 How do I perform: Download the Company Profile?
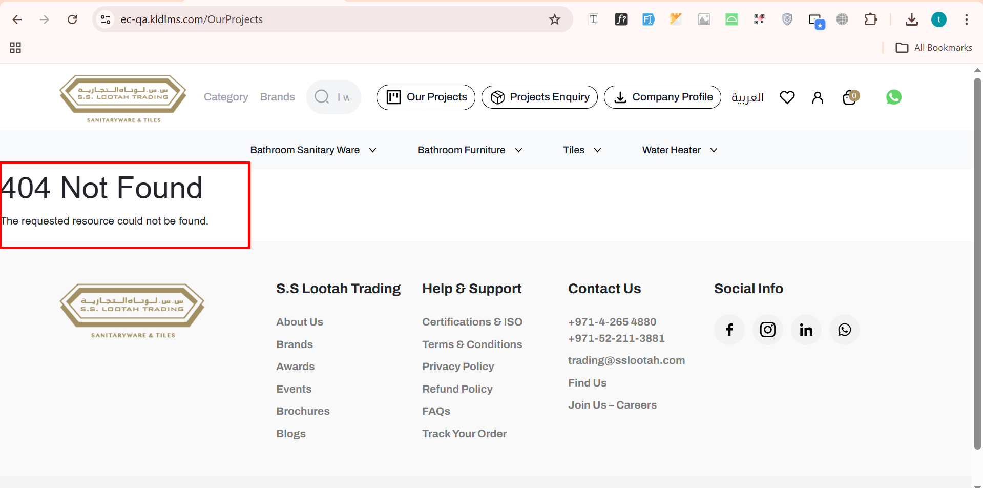click(x=662, y=97)
